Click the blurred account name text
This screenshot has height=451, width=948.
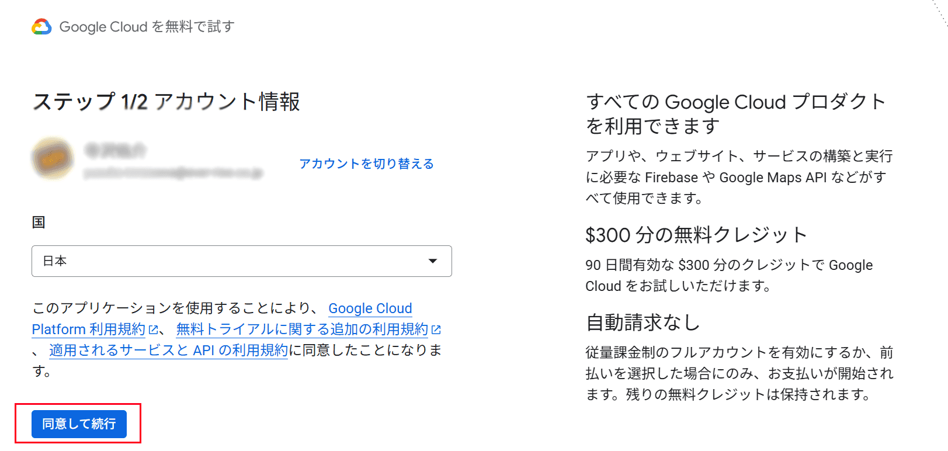[115, 151]
